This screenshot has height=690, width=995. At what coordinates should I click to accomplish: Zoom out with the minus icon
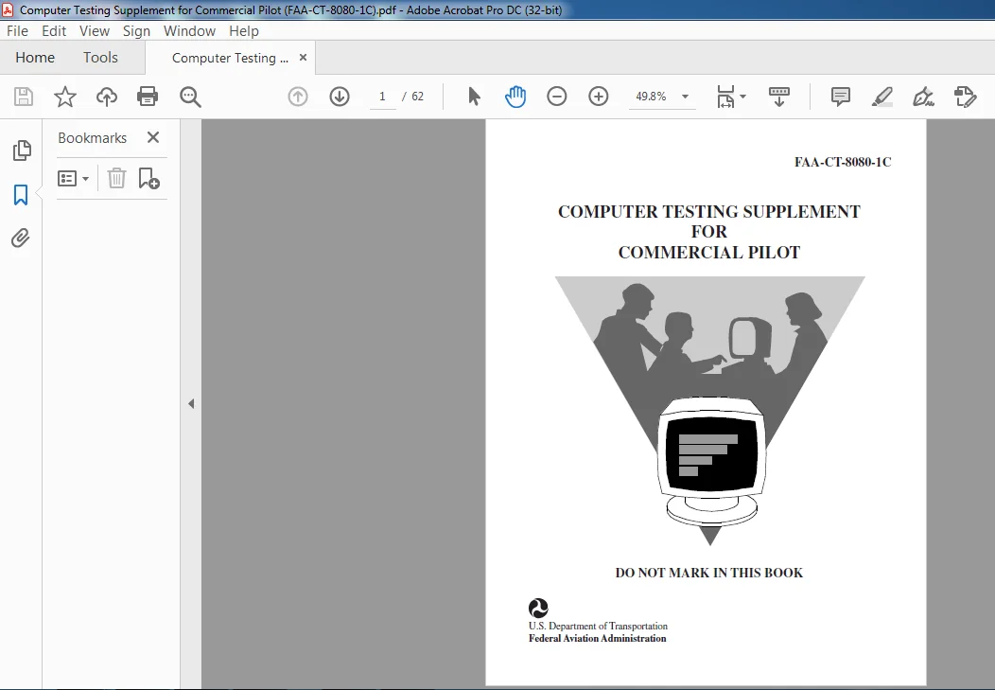tap(556, 97)
